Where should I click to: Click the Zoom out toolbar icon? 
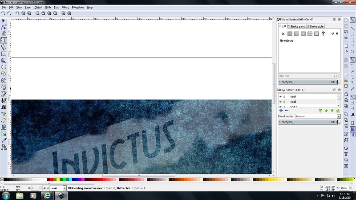coord(9,13)
